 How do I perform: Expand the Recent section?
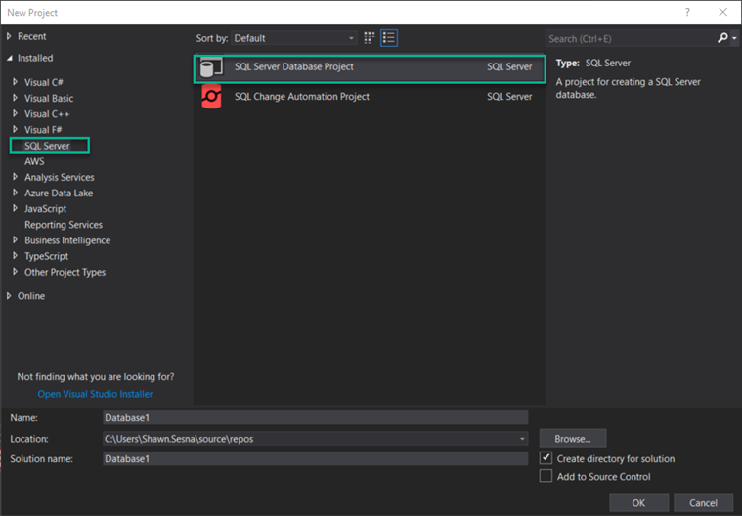(10, 36)
